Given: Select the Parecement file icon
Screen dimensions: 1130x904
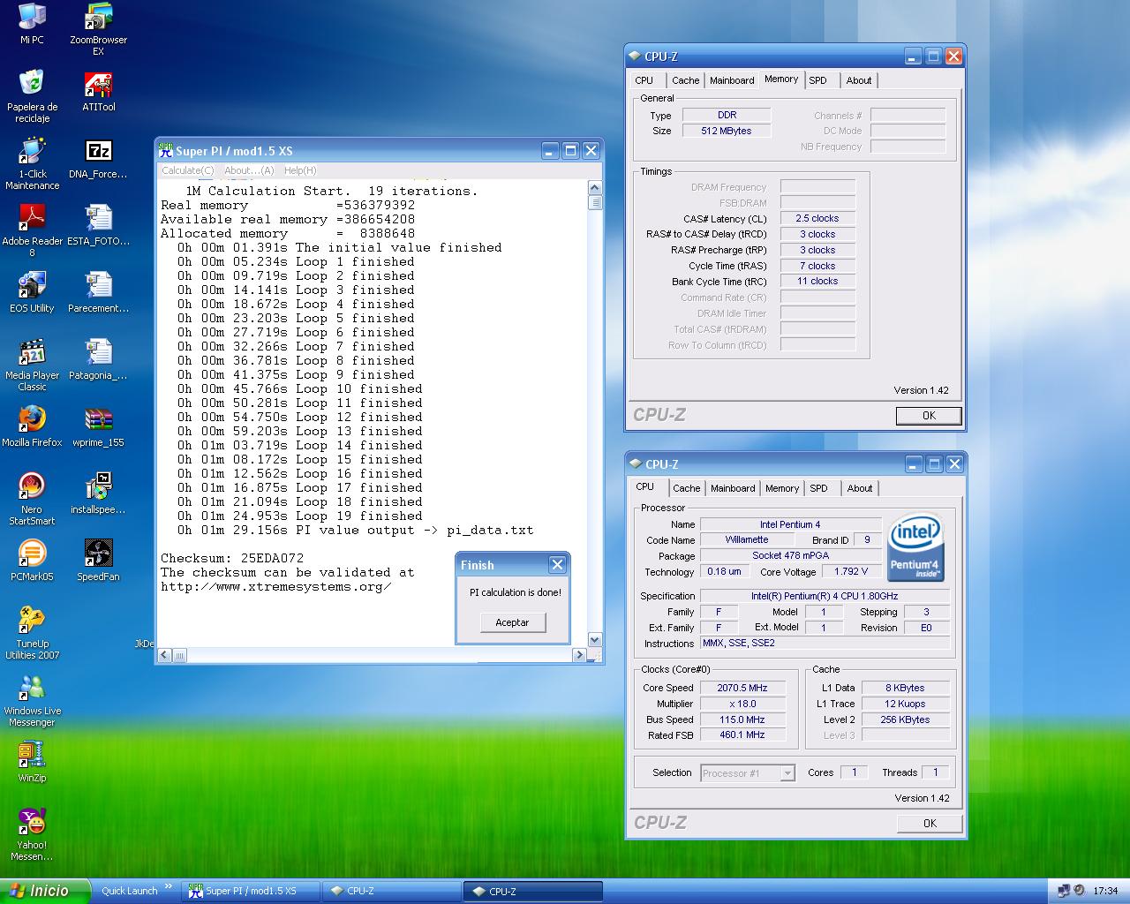Looking at the screenshot, I should pos(98,292).
